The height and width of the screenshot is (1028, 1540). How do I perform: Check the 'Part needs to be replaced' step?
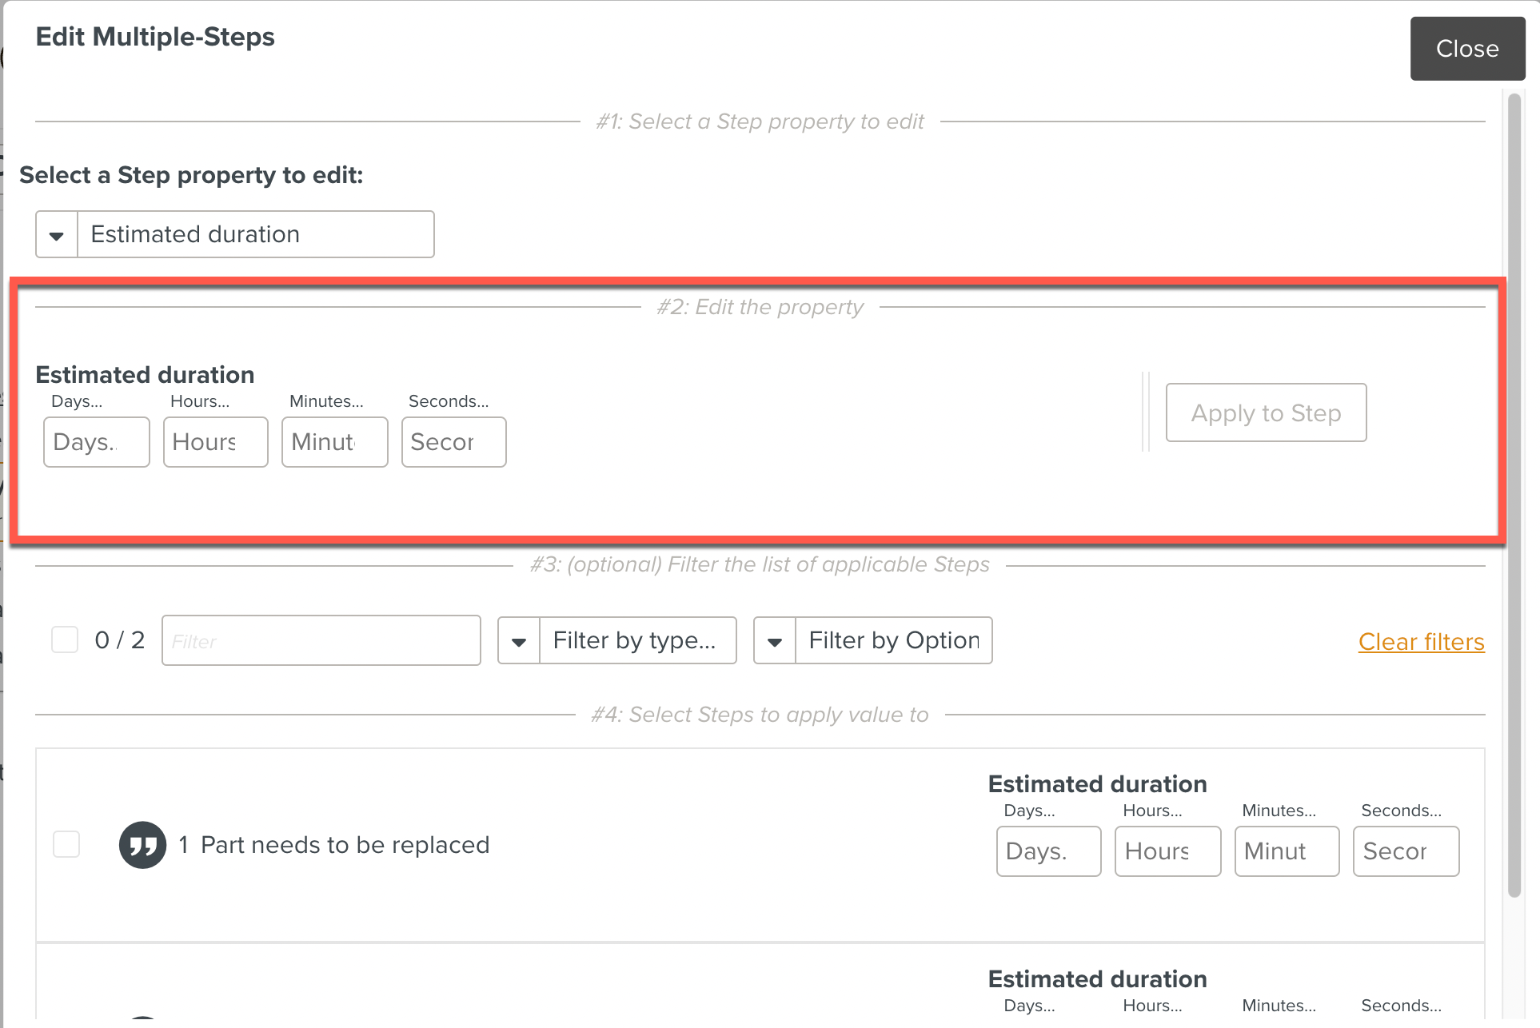pyautogui.click(x=66, y=844)
